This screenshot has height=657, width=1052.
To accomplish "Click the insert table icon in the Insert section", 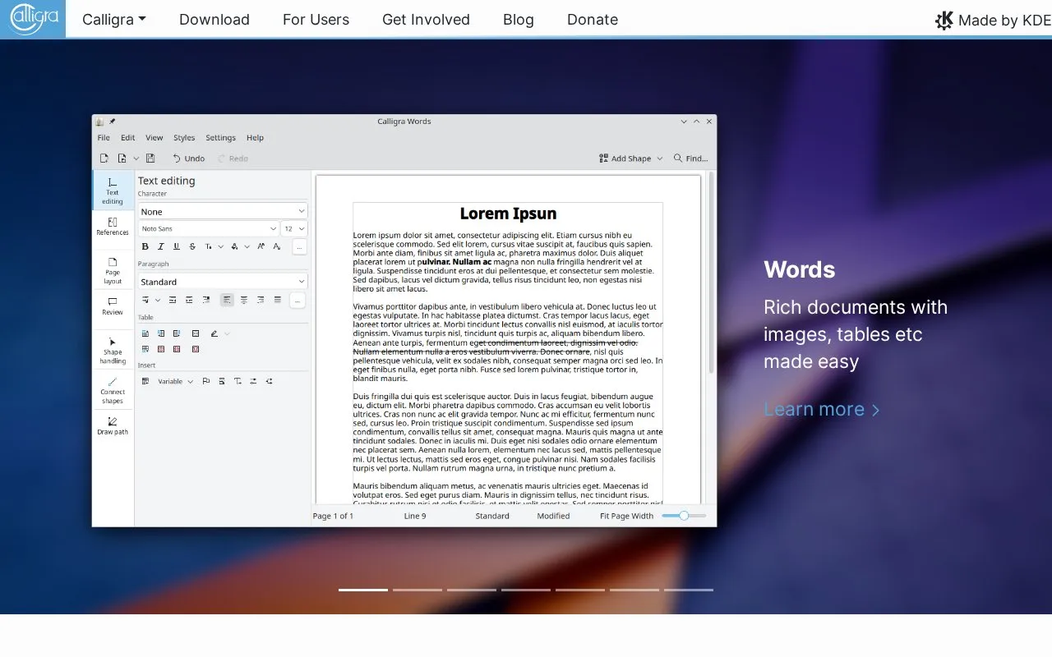I will pos(145,381).
